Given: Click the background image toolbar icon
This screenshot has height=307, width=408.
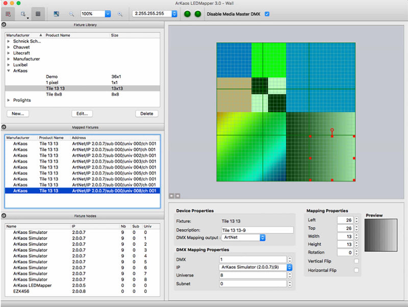Looking at the screenshot, I should [x=57, y=14].
